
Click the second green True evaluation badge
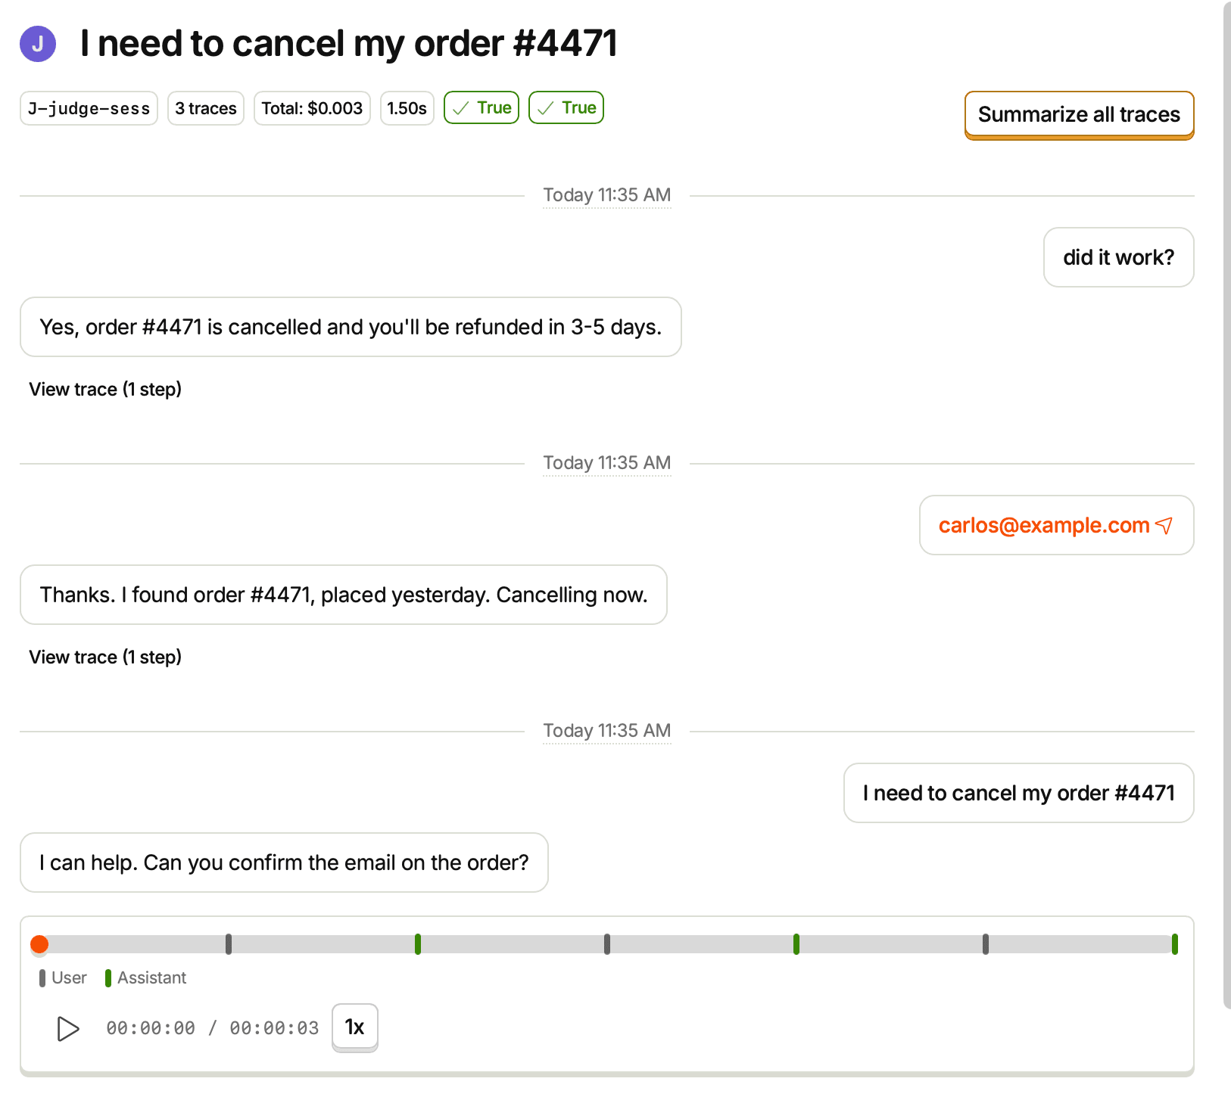[x=566, y=108]
